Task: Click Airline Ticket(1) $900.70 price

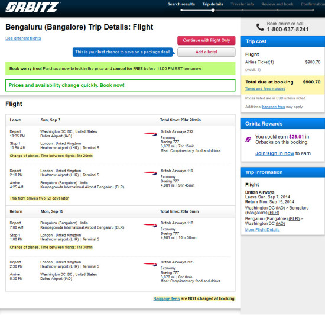Action: 313,62
